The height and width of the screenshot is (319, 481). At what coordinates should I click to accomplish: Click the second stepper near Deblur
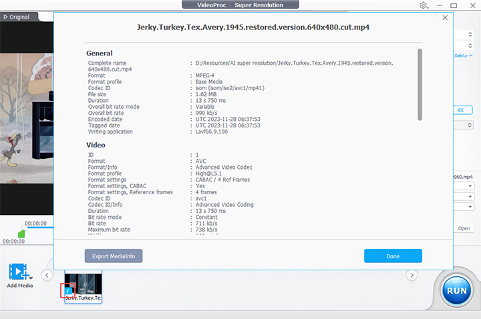coord(470,45)
